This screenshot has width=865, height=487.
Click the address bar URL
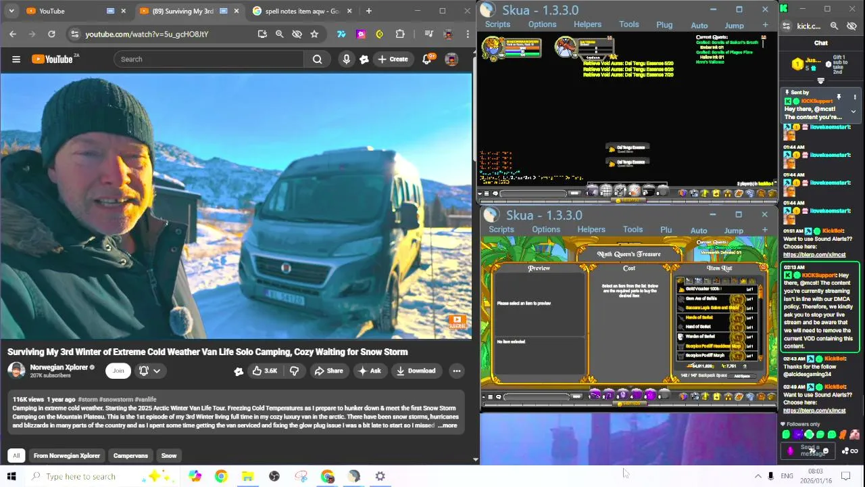click(x=147, y=34)
